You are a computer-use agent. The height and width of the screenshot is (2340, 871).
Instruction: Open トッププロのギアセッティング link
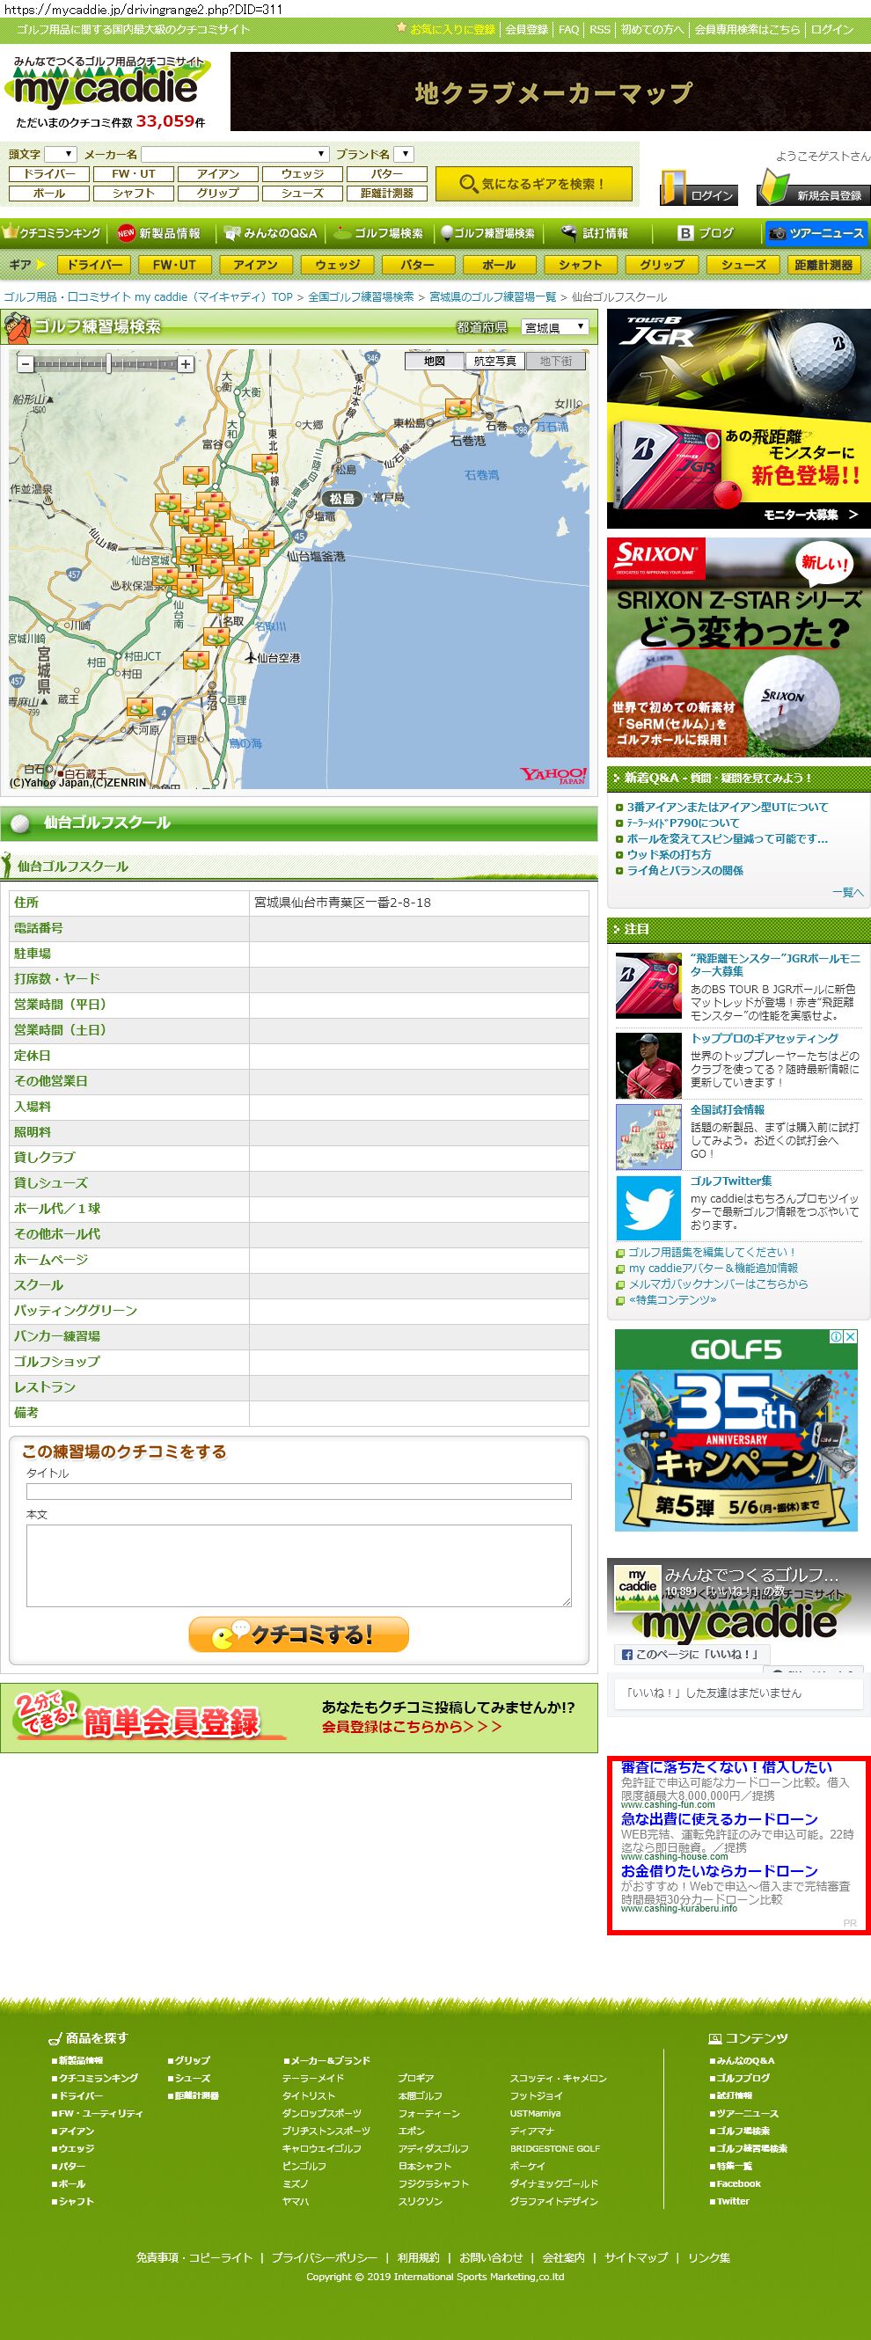click(x=764, y=1038)
